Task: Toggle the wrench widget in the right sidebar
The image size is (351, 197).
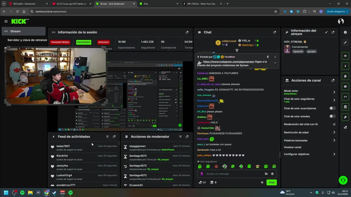Action: click(345, 117)
